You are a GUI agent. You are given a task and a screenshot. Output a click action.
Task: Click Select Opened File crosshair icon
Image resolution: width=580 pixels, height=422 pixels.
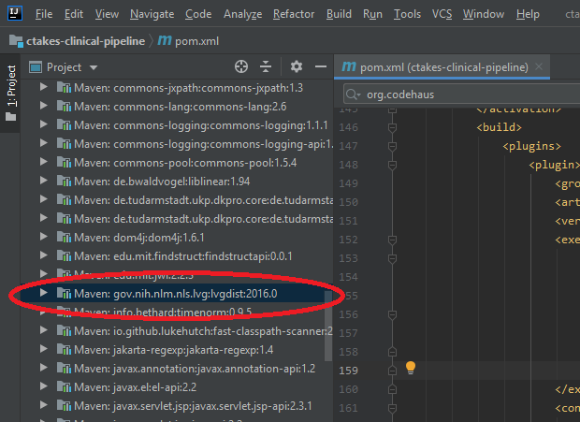pos(241,67)
